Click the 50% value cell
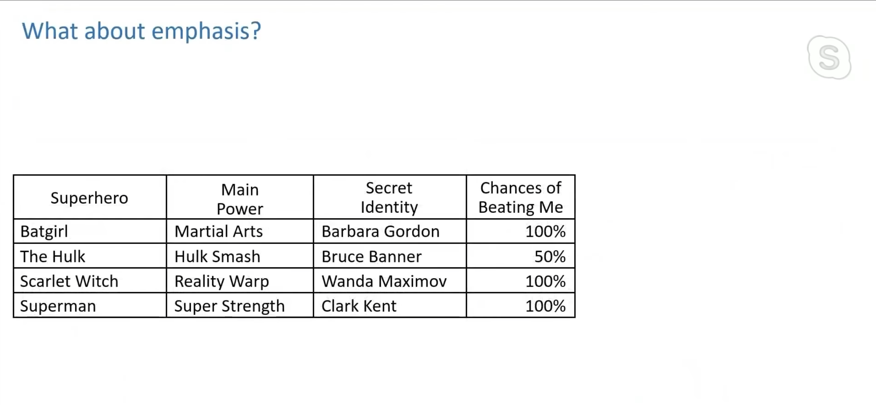 pyautogui.click(x=521, y=256)
